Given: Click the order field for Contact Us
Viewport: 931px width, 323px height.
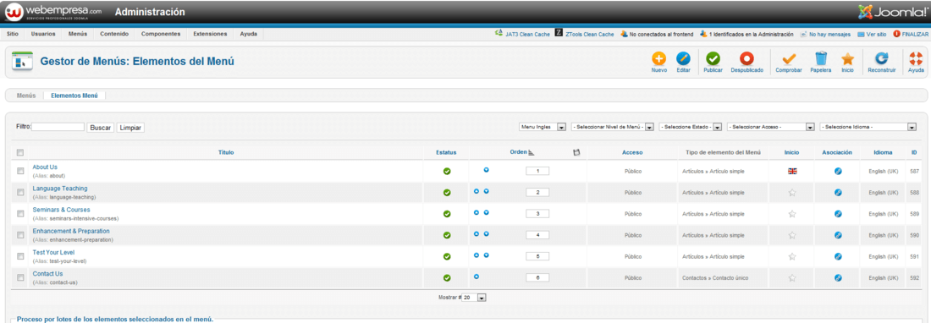Looking at the screenshot, I should [537, 277].
